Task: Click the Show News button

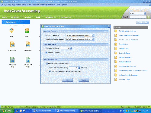Action: pyautogui.click(x=142, y=23)
